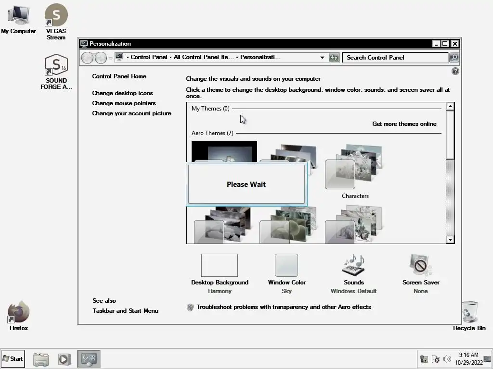Image resolution: width=493 pixels, height=369 pixels.
Task: Open Control Panel Home link
Action: 119,76
